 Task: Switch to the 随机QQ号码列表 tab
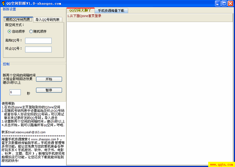[x=18, y=19]
